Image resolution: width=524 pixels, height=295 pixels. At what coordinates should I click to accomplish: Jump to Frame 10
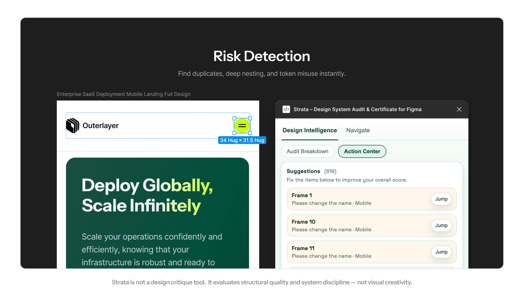coord(441,225)
